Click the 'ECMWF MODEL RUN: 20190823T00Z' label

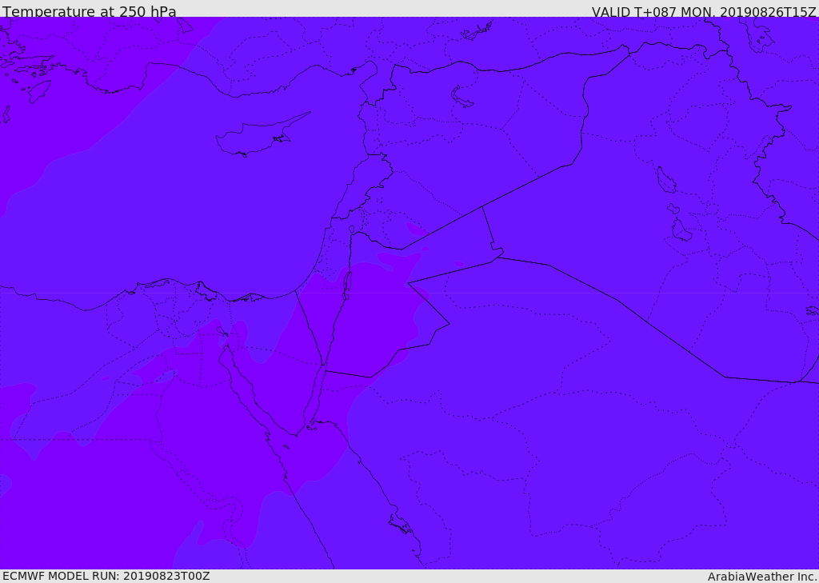tap(106, 576)
